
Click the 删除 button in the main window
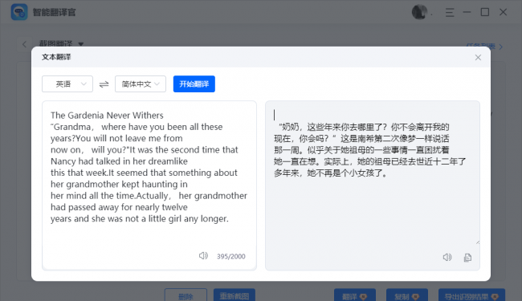186,295
